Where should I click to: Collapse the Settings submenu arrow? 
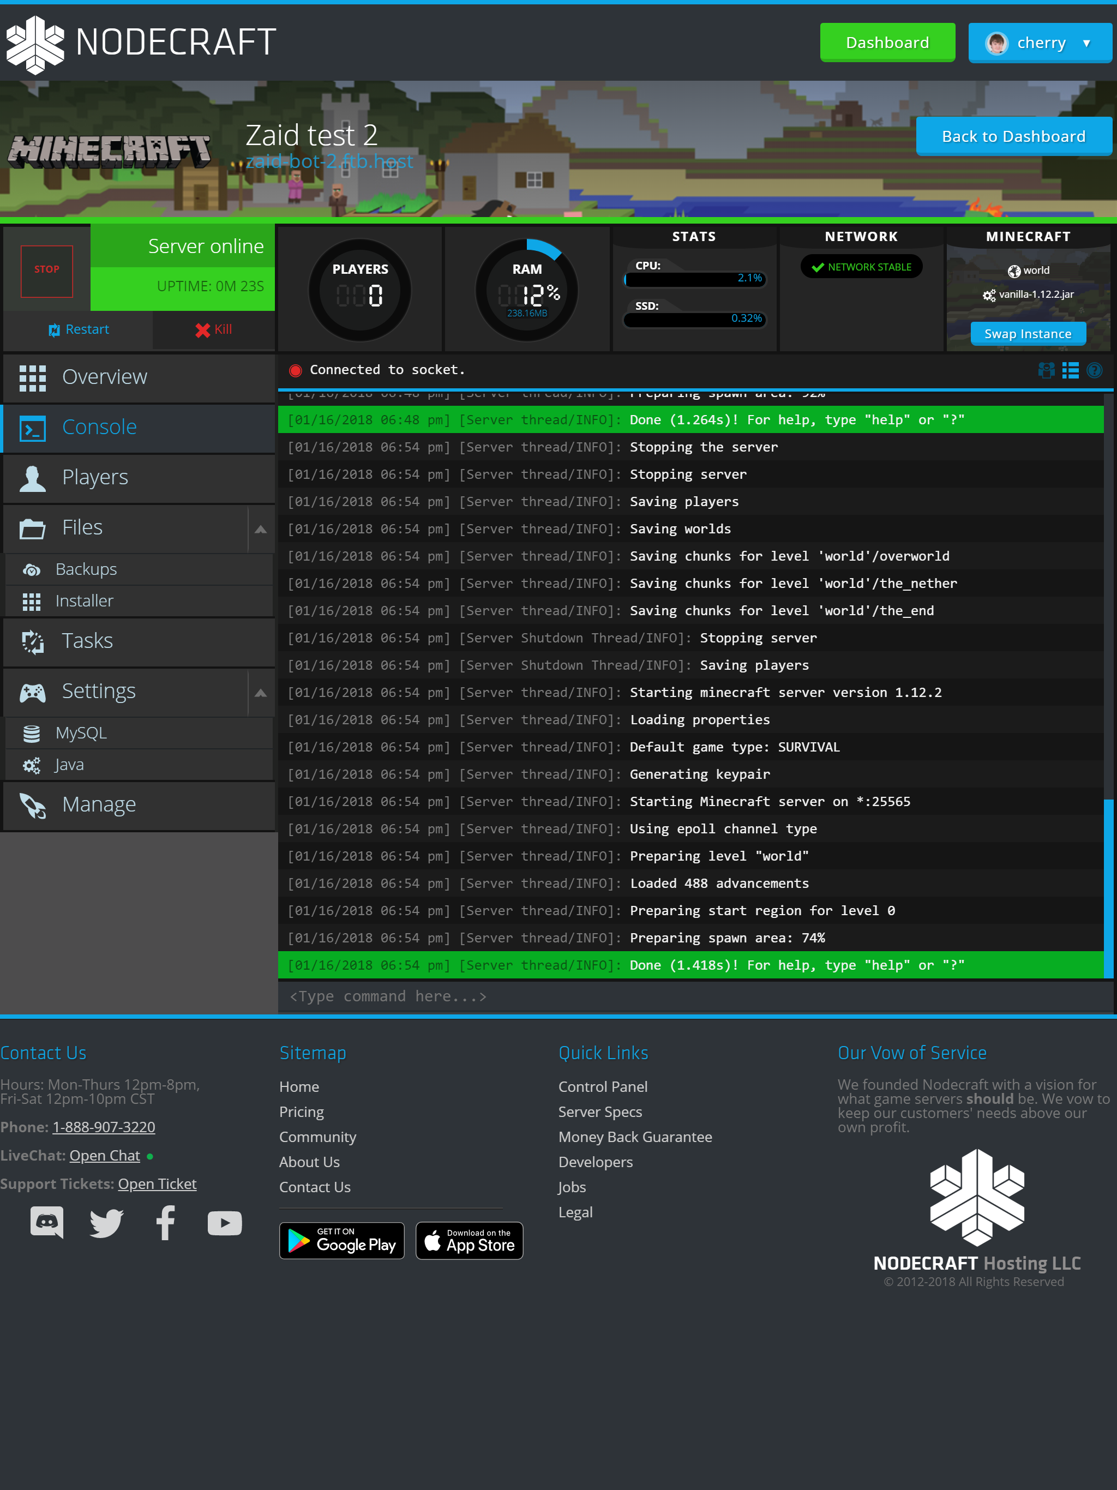point(261,693)
